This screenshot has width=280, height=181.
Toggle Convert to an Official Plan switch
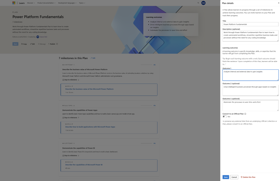coord(225,117)
